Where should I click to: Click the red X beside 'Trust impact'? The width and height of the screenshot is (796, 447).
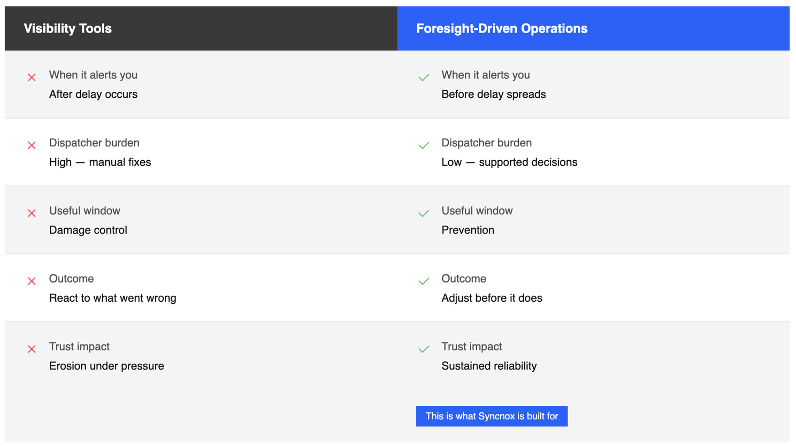[x=32, y=348]
